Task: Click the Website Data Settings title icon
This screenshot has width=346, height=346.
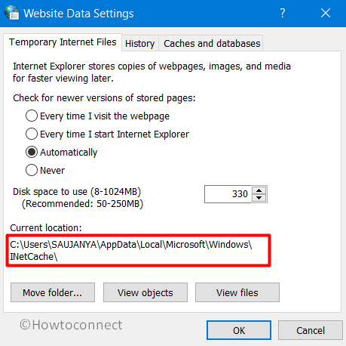Action: (x=11, y=13)
